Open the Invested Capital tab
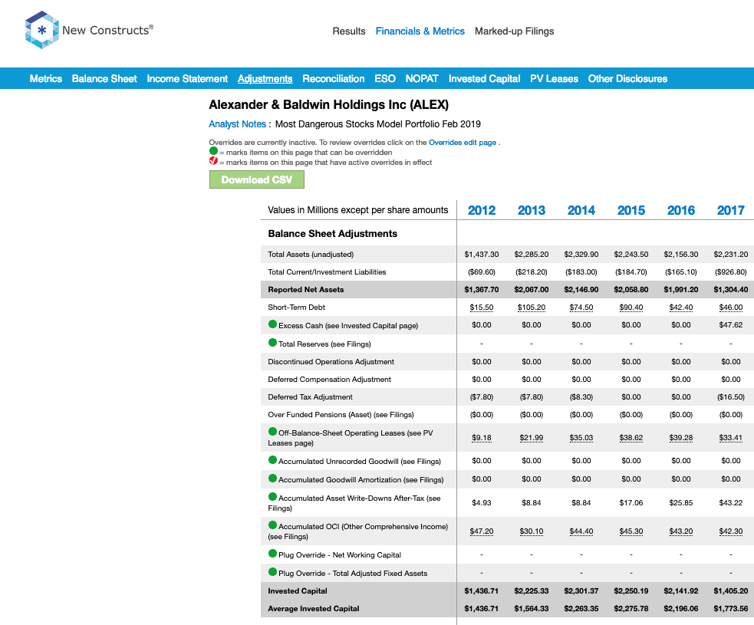The width and height of the screenshot is (754, 625). [484, 79]
